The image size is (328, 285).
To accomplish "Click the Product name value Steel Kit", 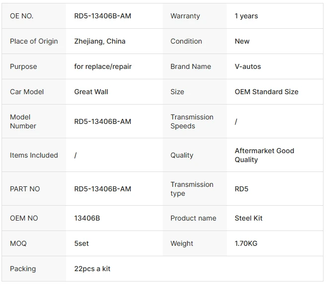I will coord(248,218).
